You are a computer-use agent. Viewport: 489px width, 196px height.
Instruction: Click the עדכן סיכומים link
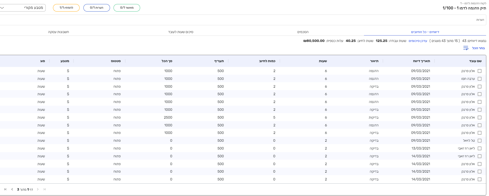click(x=418, y=41)
